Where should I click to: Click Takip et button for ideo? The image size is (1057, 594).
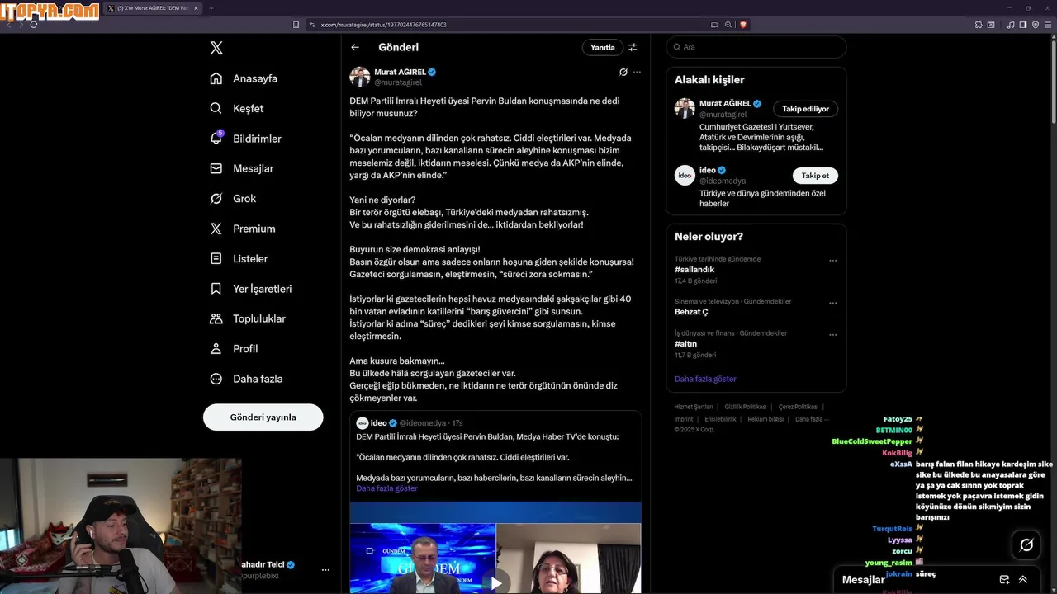815,175
